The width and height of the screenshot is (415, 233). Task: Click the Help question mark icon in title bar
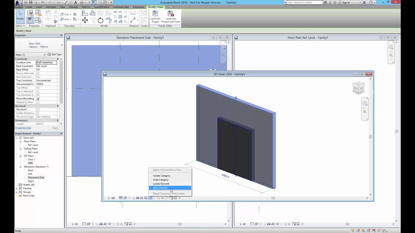(x=371, y=2)
